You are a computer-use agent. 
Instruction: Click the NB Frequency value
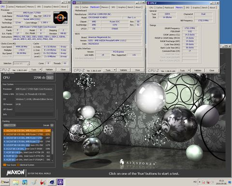pos(203,20)
